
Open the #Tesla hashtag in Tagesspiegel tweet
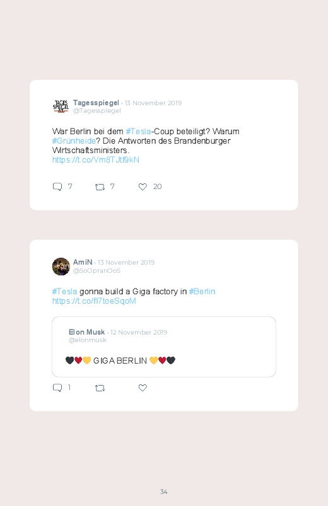point(138,131)
